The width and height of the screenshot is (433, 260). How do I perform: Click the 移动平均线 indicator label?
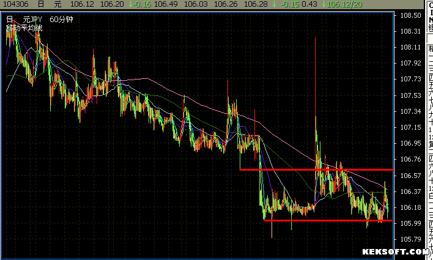click(x=24, y=28)
